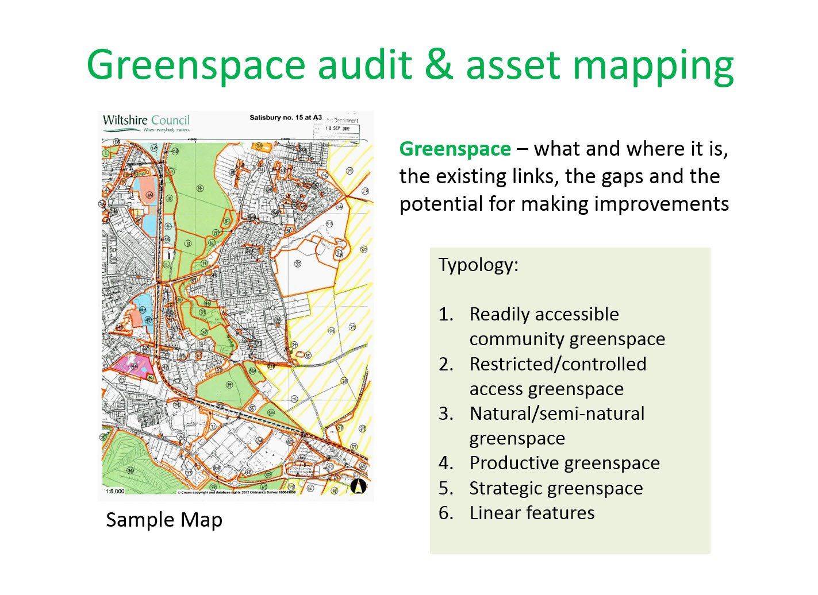Viewport: 818px width, 595px height.
Task: Select 'Natural/semi-natural greenspace' list item
Action: [x=556, y=426]
